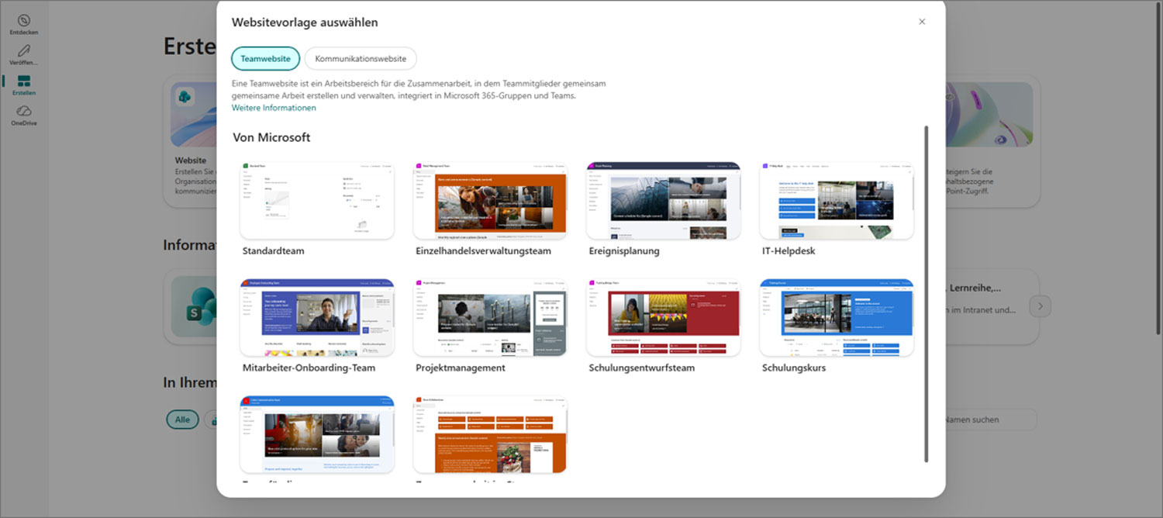
Task: Click the Mitarbeiter-Onboarding-Team label text
Action: [309, 368]
